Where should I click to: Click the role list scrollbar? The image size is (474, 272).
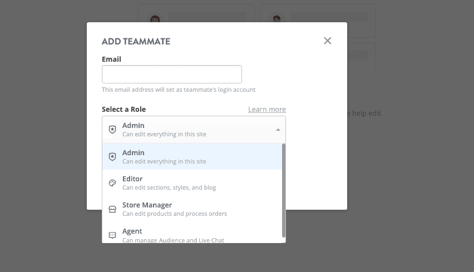point(284,189)
